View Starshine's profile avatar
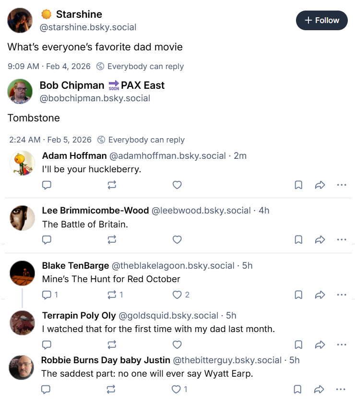355x404 pixels. tap(20, 20)
